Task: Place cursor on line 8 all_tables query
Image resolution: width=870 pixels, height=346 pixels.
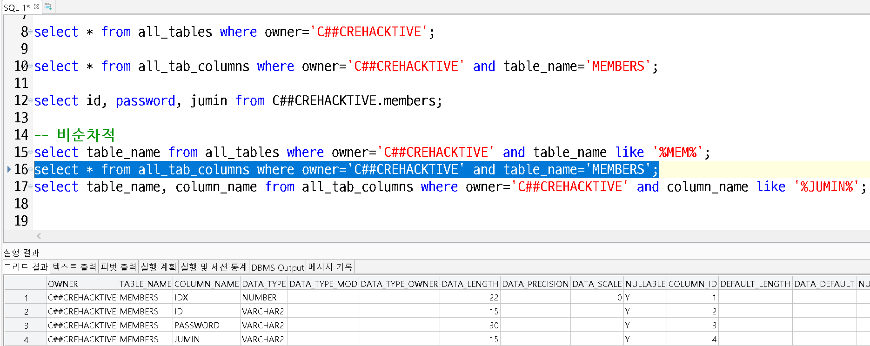Action: pos(234,32)
